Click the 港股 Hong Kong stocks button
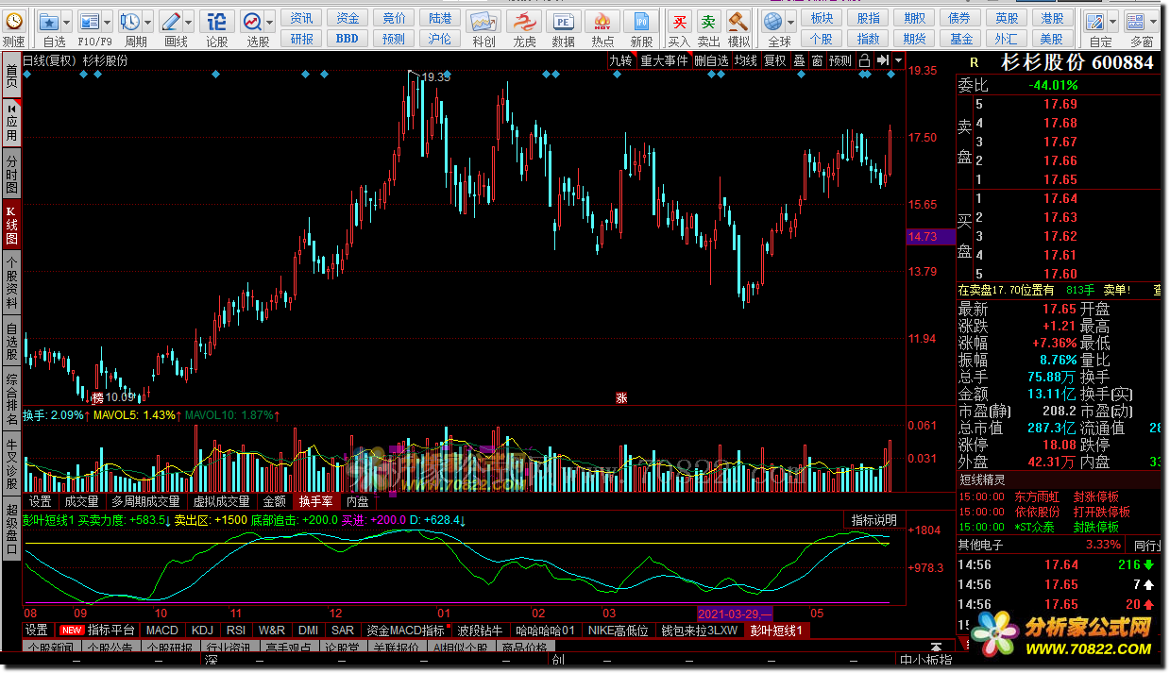The image size is (1170, 673). pos(1052,18)
